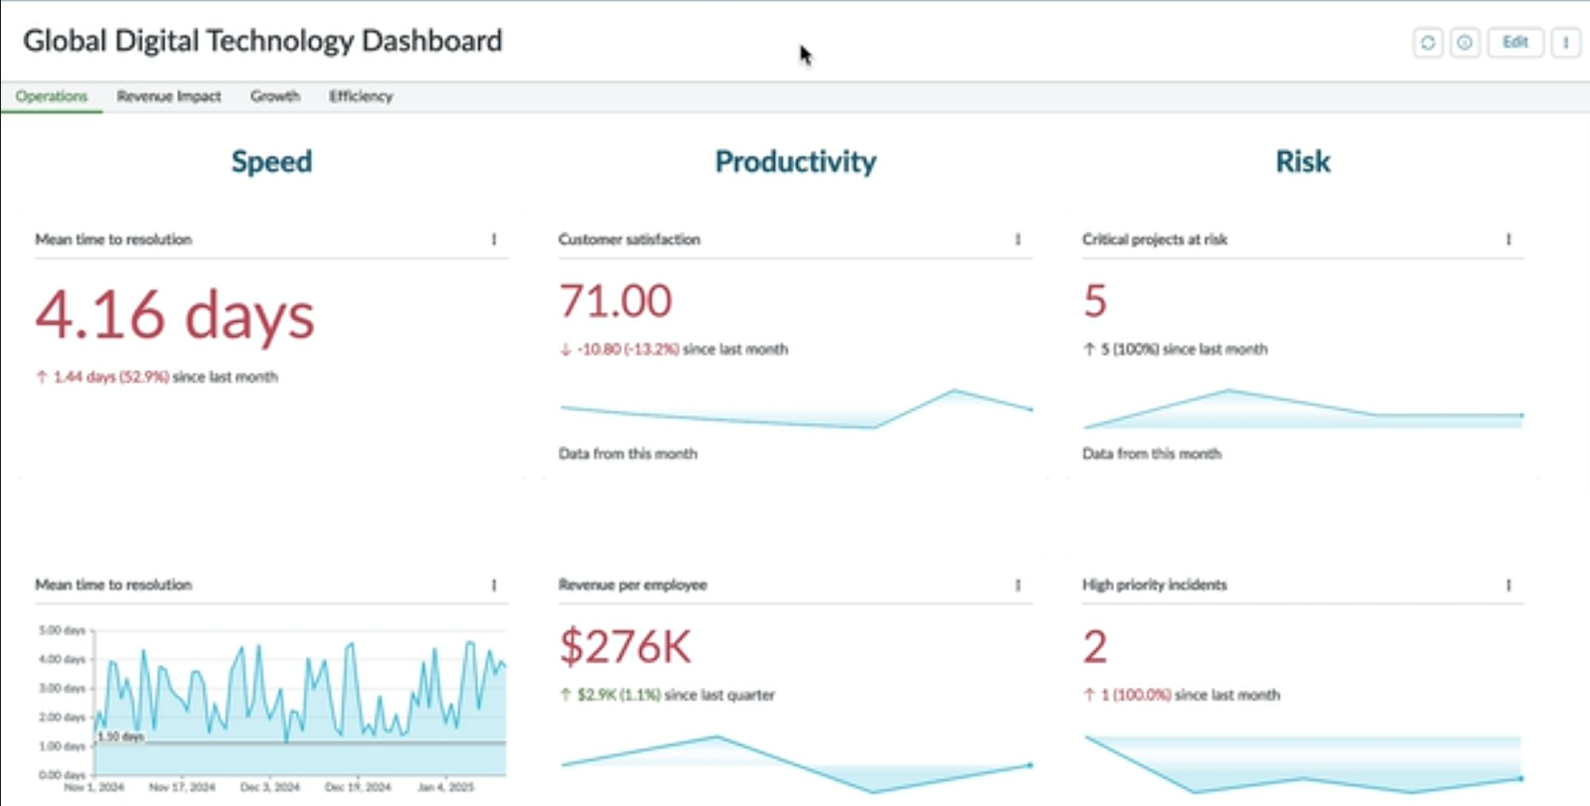Open High priority incidents card menu
The width and height of the screenshot is (1590, 806).
1509,585
